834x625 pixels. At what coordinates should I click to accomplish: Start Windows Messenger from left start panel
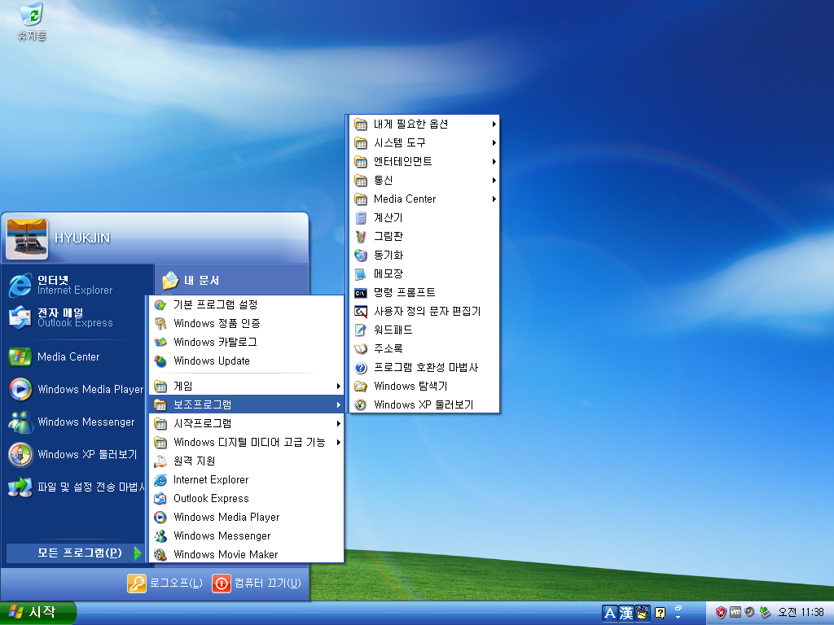(x=74, y=422)
